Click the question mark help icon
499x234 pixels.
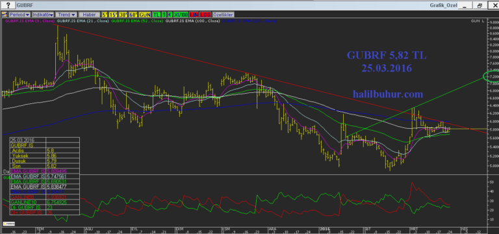point(8,5)
